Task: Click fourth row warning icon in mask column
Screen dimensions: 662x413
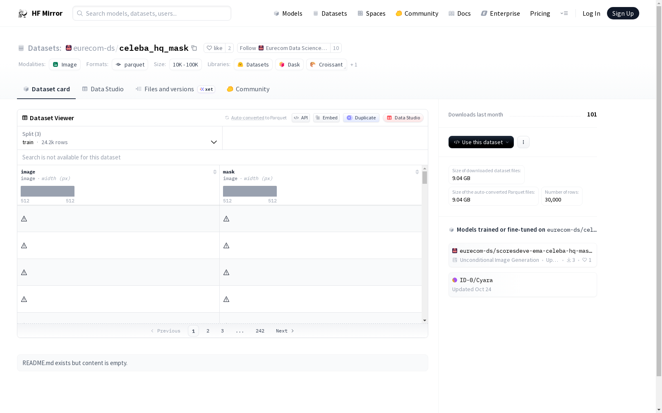Action: pyautogui.click(x=226, y=299)
